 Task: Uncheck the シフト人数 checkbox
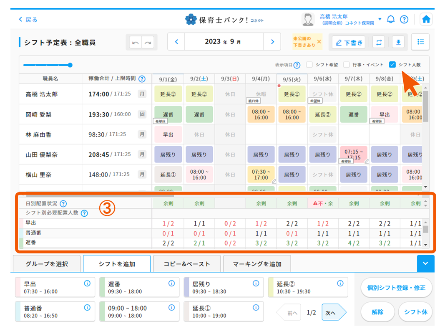point(392,65)
